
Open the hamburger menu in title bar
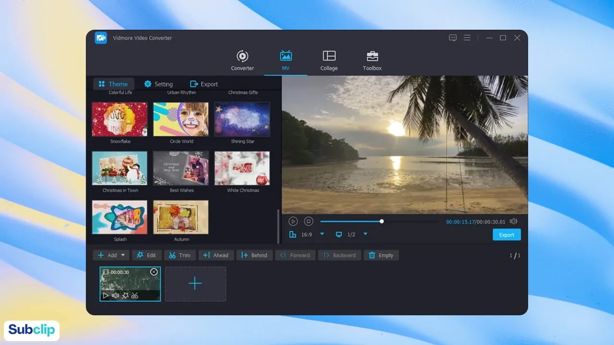coord(467,38)
